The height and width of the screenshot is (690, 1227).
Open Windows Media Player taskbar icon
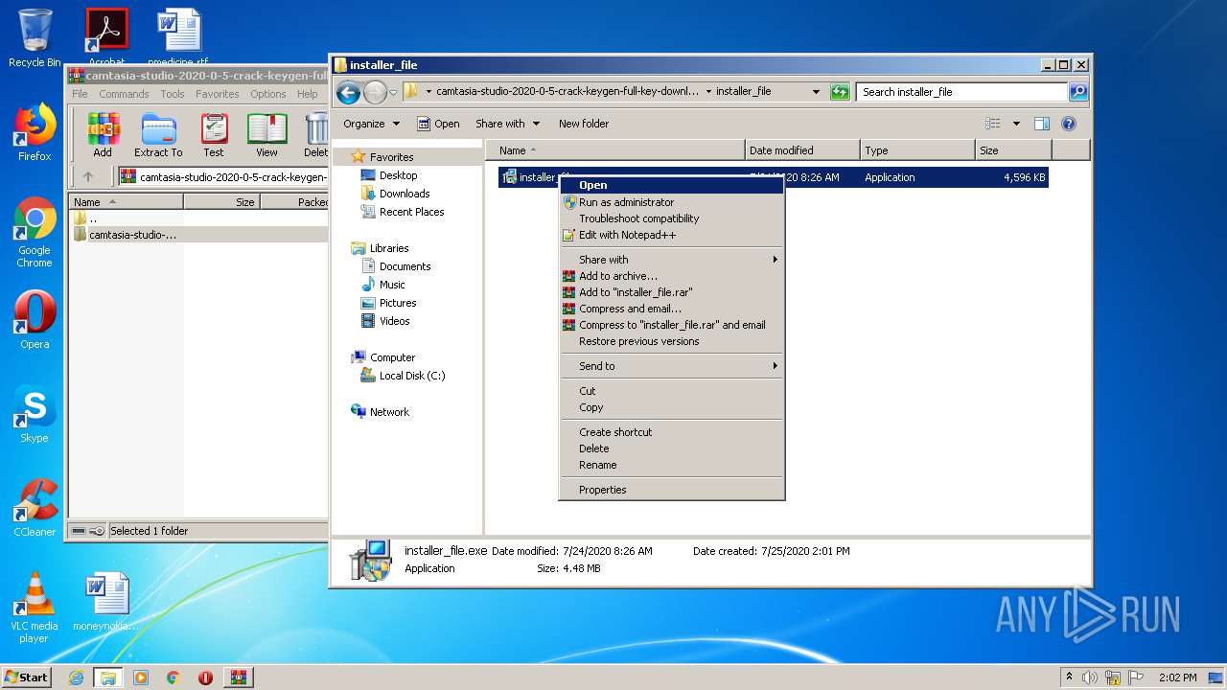141,678
